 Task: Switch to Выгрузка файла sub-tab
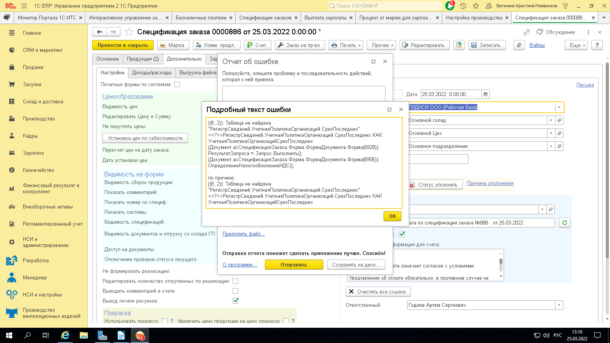(x=198, y=72)
